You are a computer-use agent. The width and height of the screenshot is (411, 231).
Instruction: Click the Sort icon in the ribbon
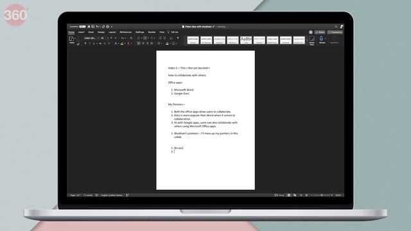[171, 38]
